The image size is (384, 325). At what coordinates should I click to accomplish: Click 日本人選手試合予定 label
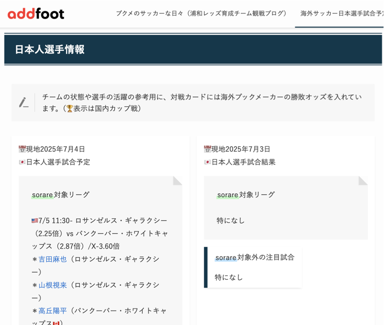(58, 162)
